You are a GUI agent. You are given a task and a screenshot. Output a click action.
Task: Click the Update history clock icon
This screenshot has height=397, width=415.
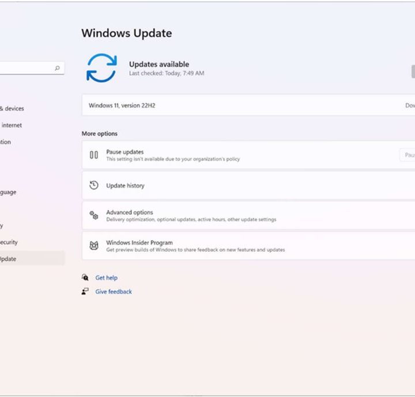click(94, 186)
